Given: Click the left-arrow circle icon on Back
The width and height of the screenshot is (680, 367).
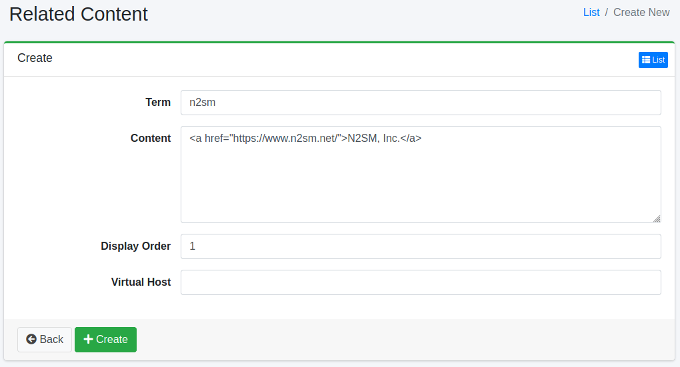Looking at the screenshot, I should click(x=31, y=340).
